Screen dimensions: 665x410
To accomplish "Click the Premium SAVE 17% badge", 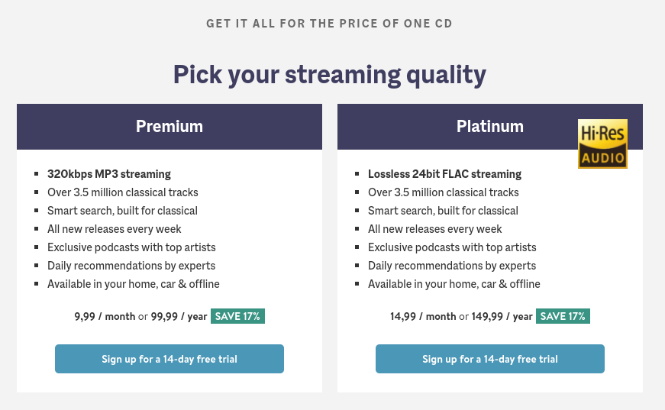I will pos(237,316).
